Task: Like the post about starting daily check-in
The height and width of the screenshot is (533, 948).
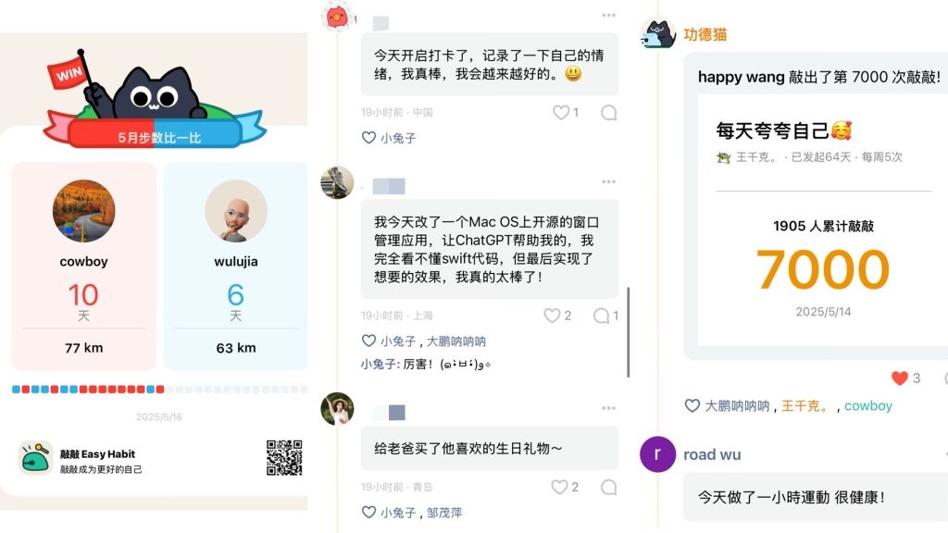Action: 561,112
